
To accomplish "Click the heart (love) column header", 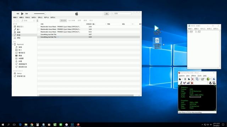I will click(x=133, y=24).
